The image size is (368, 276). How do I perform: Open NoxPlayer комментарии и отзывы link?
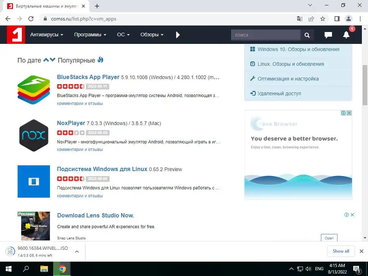[x=80, y=149]
